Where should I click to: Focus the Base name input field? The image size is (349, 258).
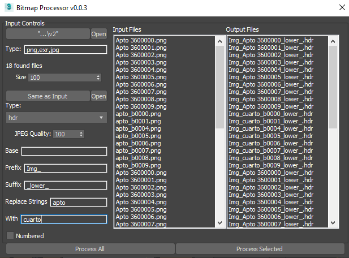point(64,151)
